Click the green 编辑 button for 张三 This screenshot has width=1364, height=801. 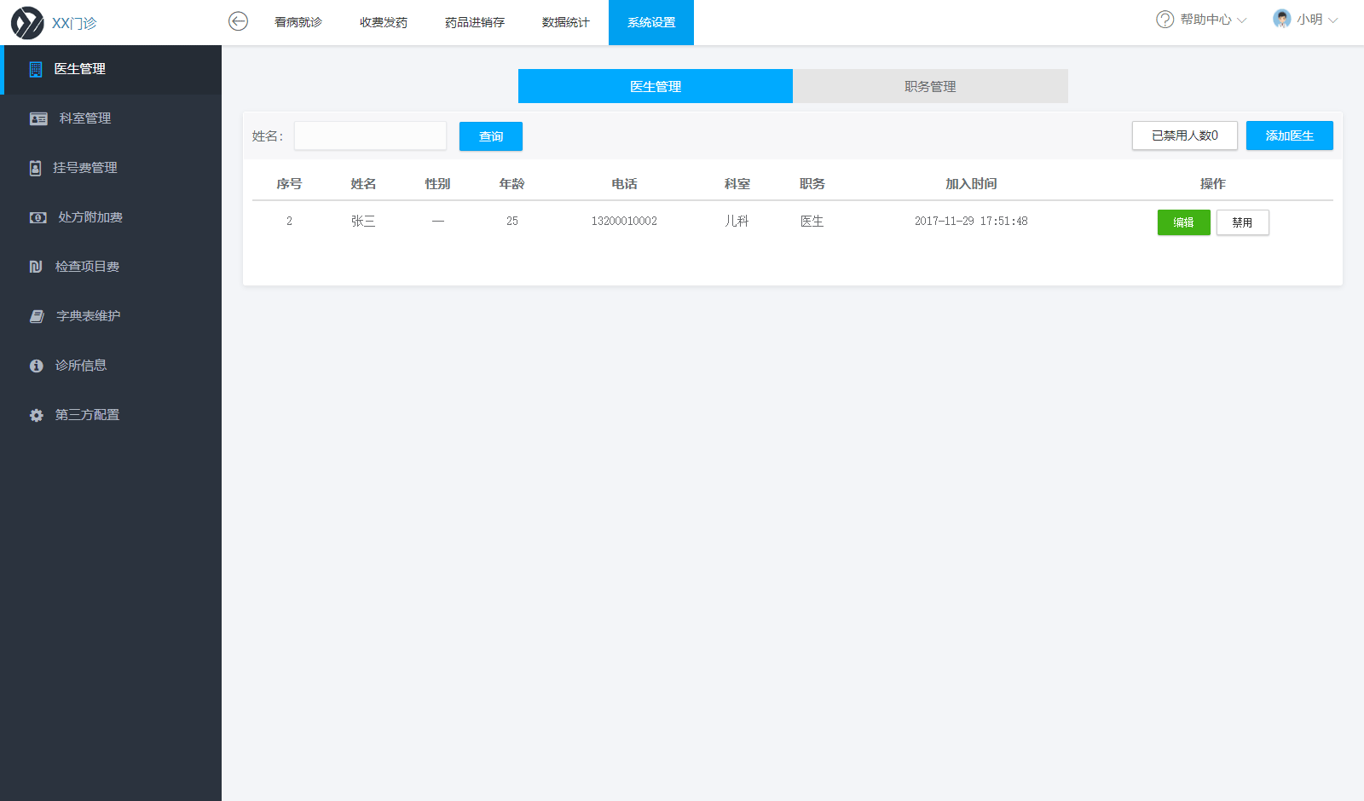[x=1183, y=222]
